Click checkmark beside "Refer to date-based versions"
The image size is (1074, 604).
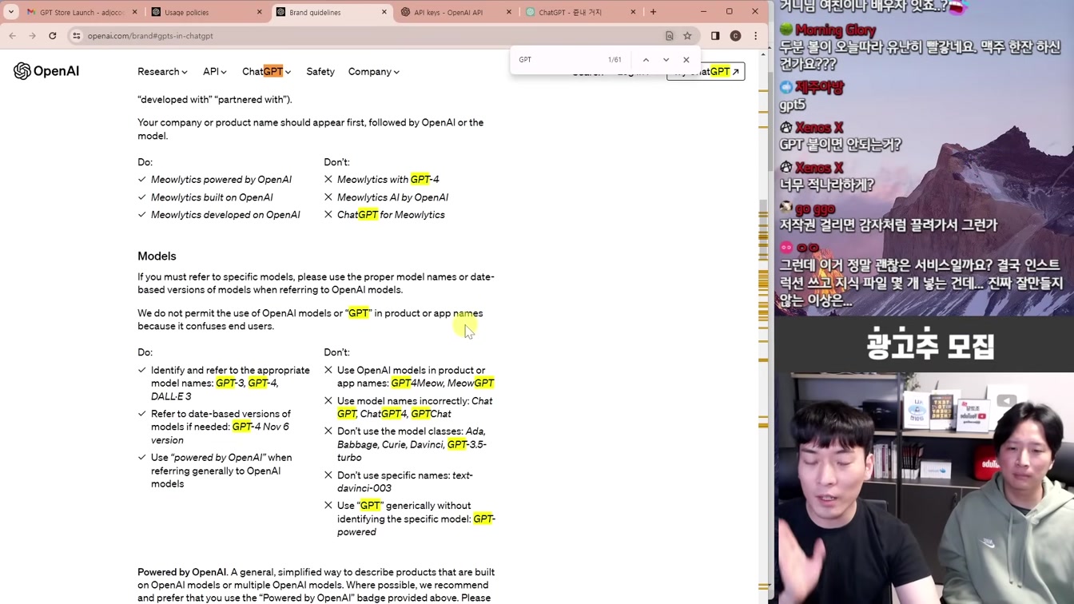coord(142,414)
